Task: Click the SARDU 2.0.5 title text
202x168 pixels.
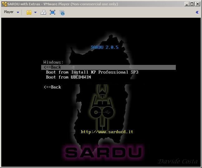Action: (x=104, y=48)
